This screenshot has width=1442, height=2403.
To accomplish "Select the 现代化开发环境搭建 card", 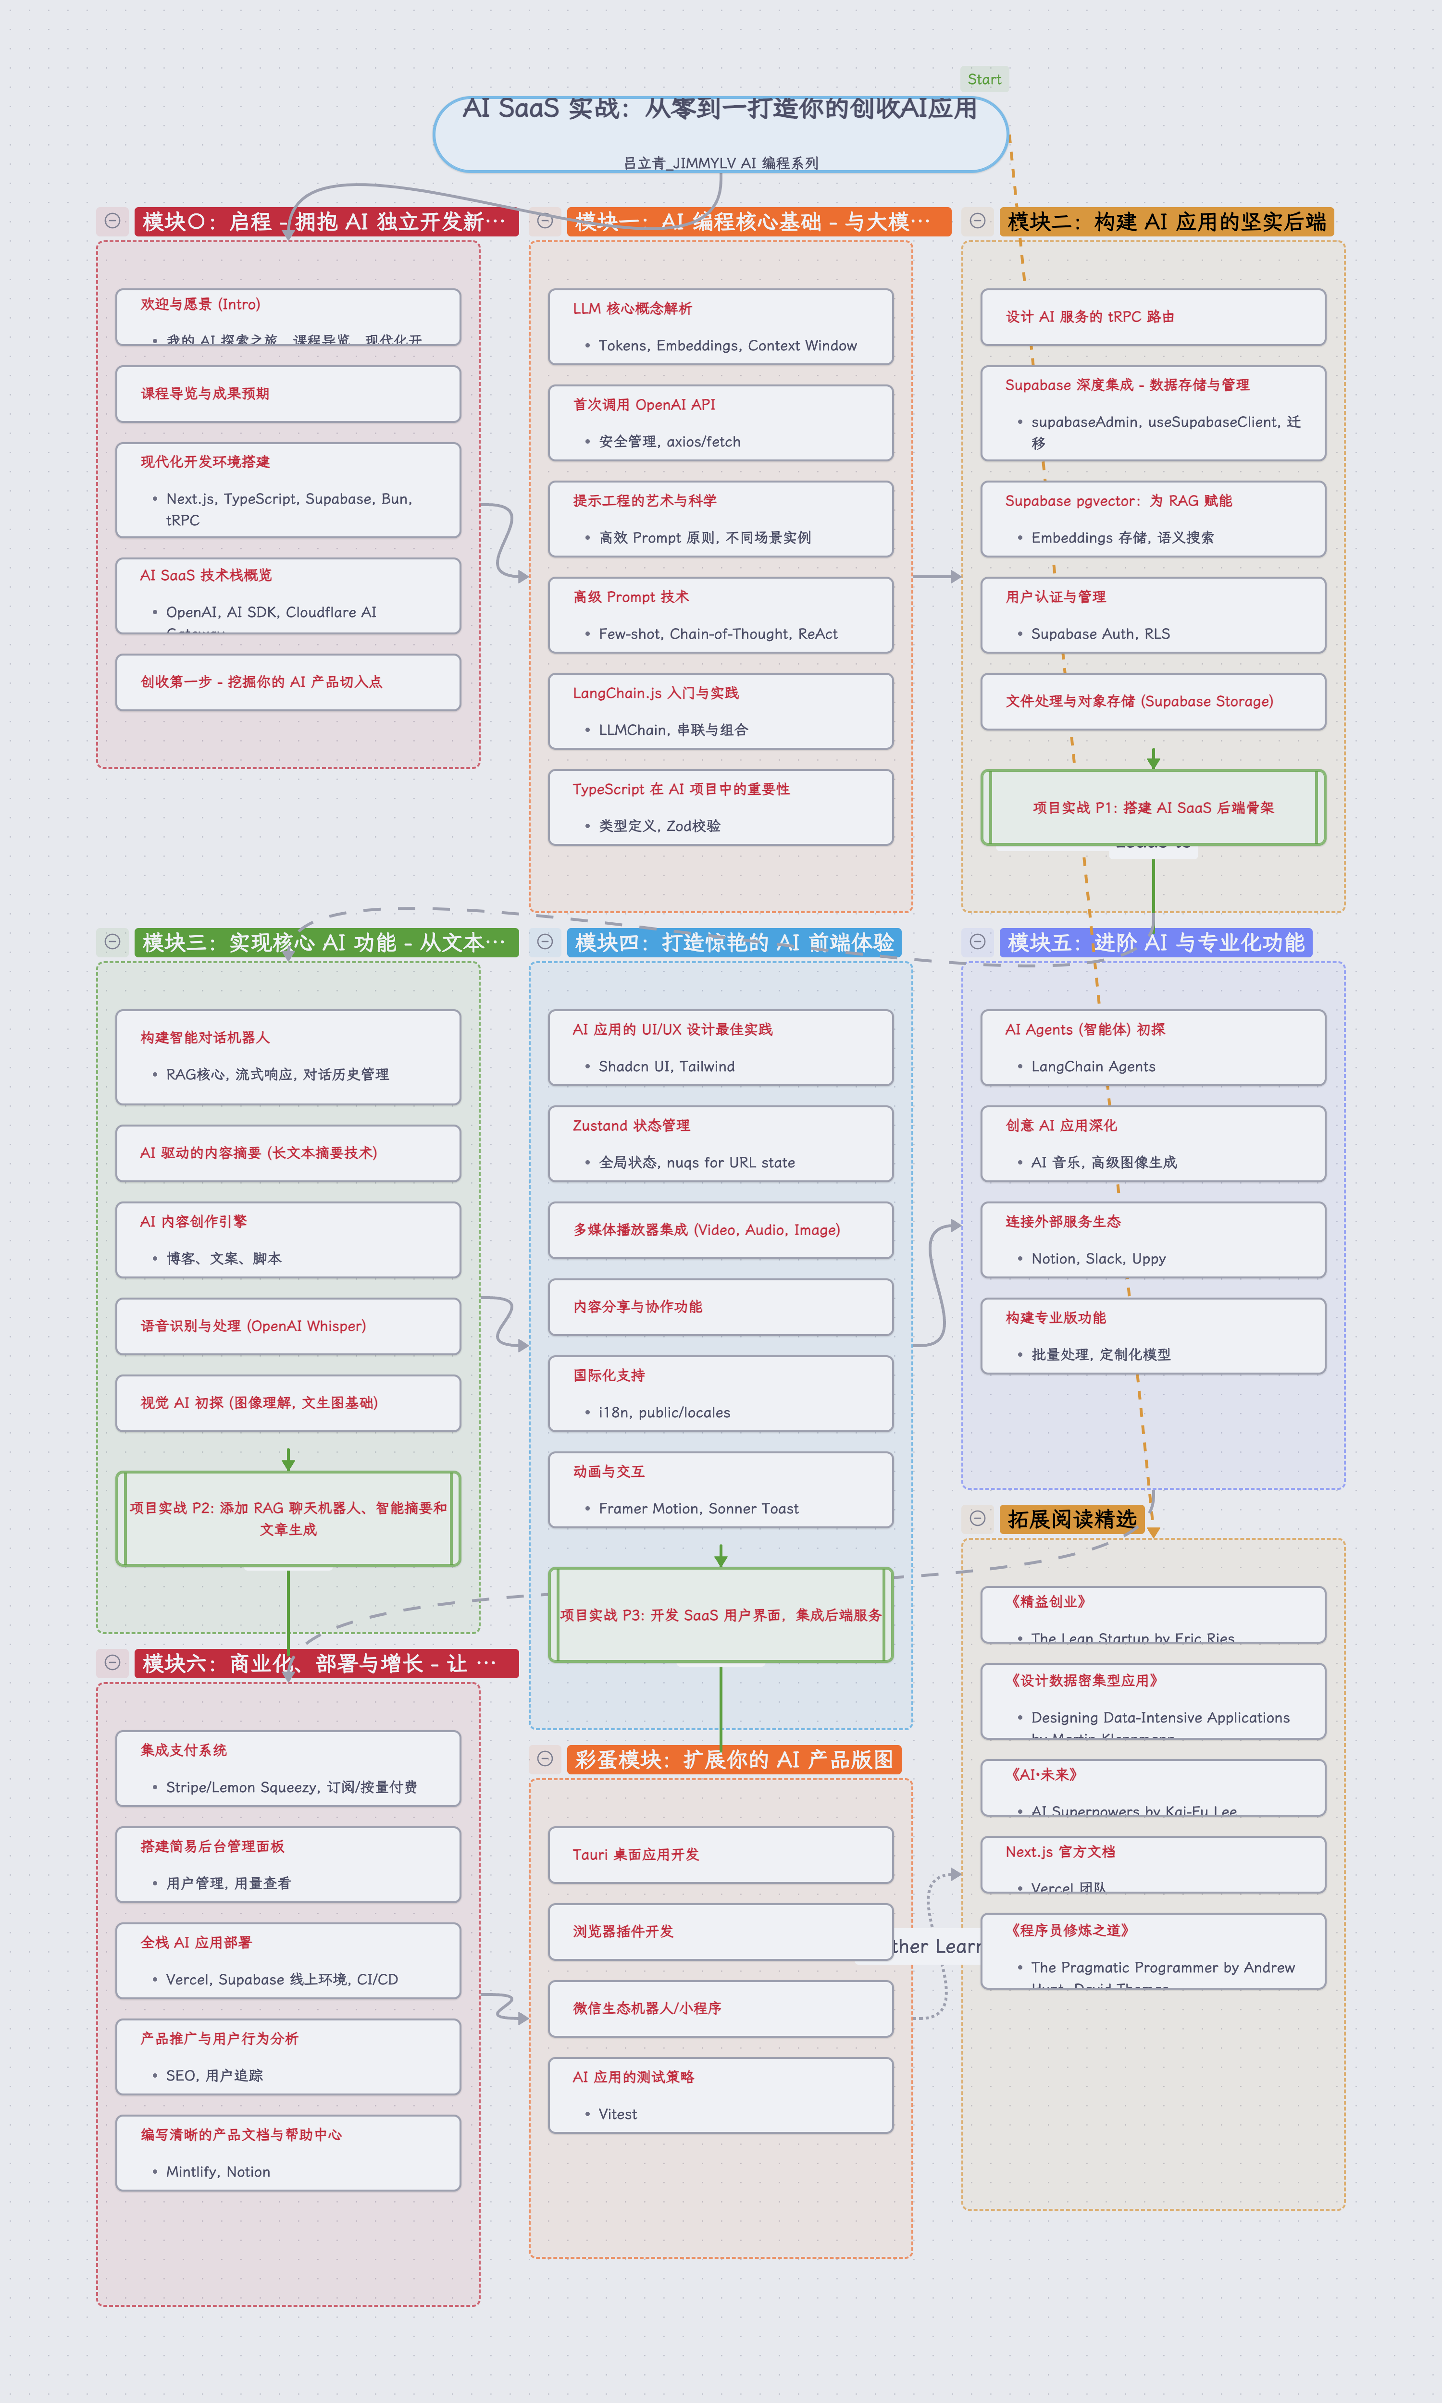I will pos(287,491).
